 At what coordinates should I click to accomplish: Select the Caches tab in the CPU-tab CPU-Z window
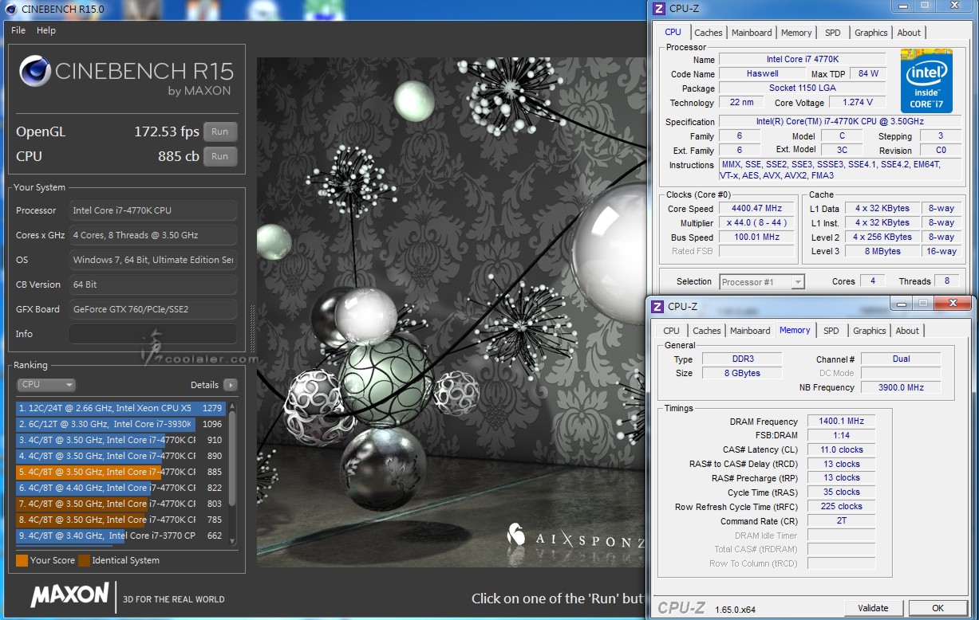coord(708,33)
